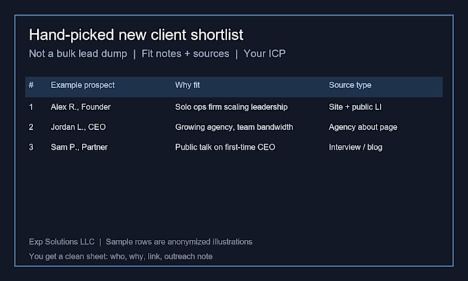Click the 'Jordan L., CEO' prospect cell
The image size is (468, 281).
(x=78, y=127)
